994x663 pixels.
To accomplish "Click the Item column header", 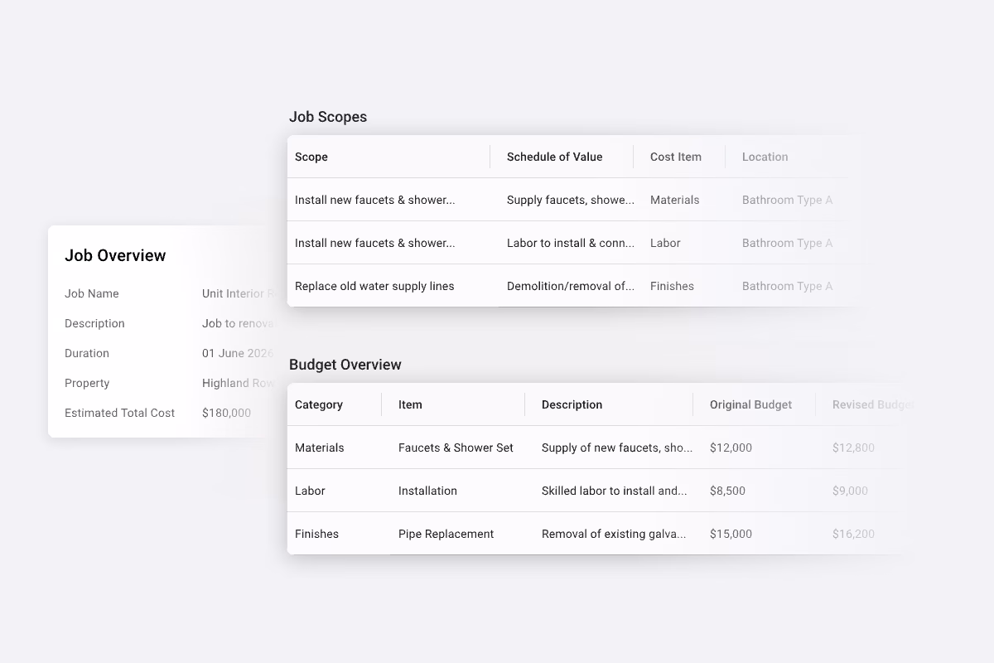I will [x=410, y=404].
